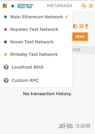The height and width of the screenshot is (134, 95).
Task: Click the orange key export icon
Action: (87, 26)
